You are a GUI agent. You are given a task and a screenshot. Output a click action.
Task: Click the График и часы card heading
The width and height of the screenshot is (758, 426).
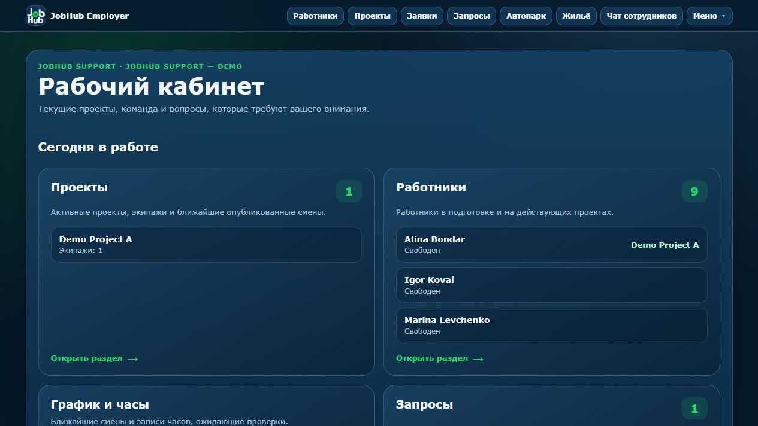(x=100, y=405)
